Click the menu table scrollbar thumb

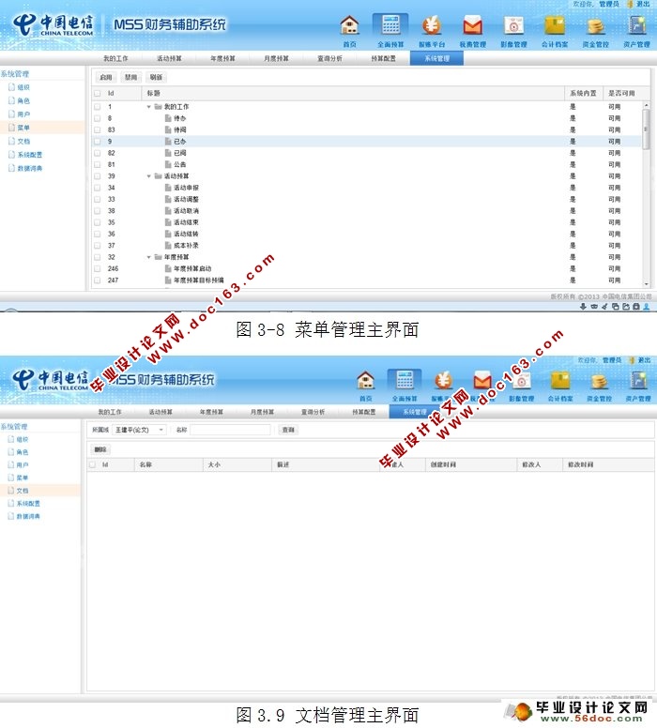646,129
